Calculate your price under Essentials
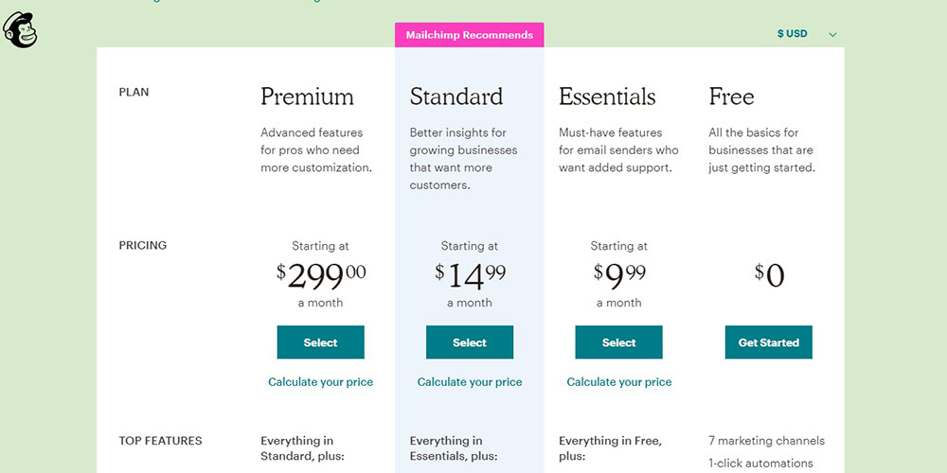This screenshot has height=473, width=947. pos(618,382)
